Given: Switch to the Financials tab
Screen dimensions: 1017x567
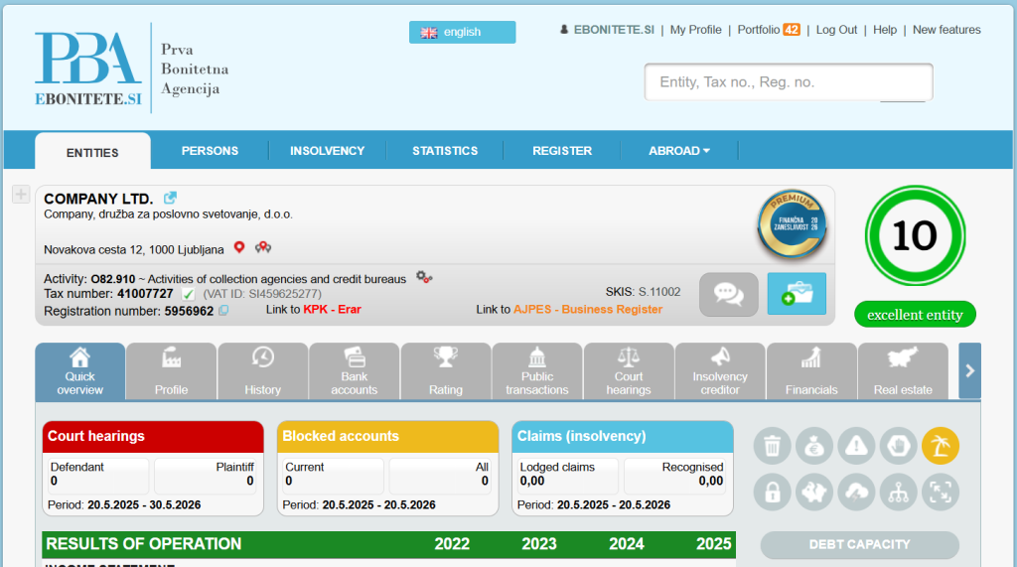Looking at the screenshot, I should click(811, 371).
